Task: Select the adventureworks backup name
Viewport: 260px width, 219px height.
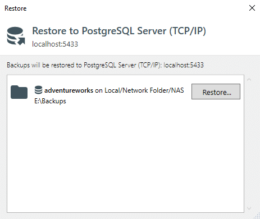Action: pyautogui.click(x=69, y=90)
